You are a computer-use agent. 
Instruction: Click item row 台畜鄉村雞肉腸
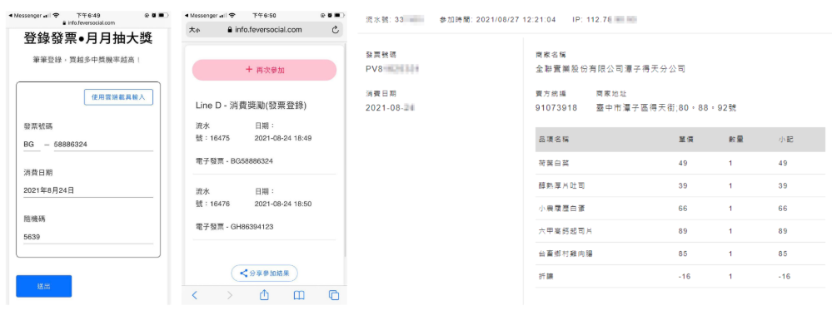[x=680, y=254]
